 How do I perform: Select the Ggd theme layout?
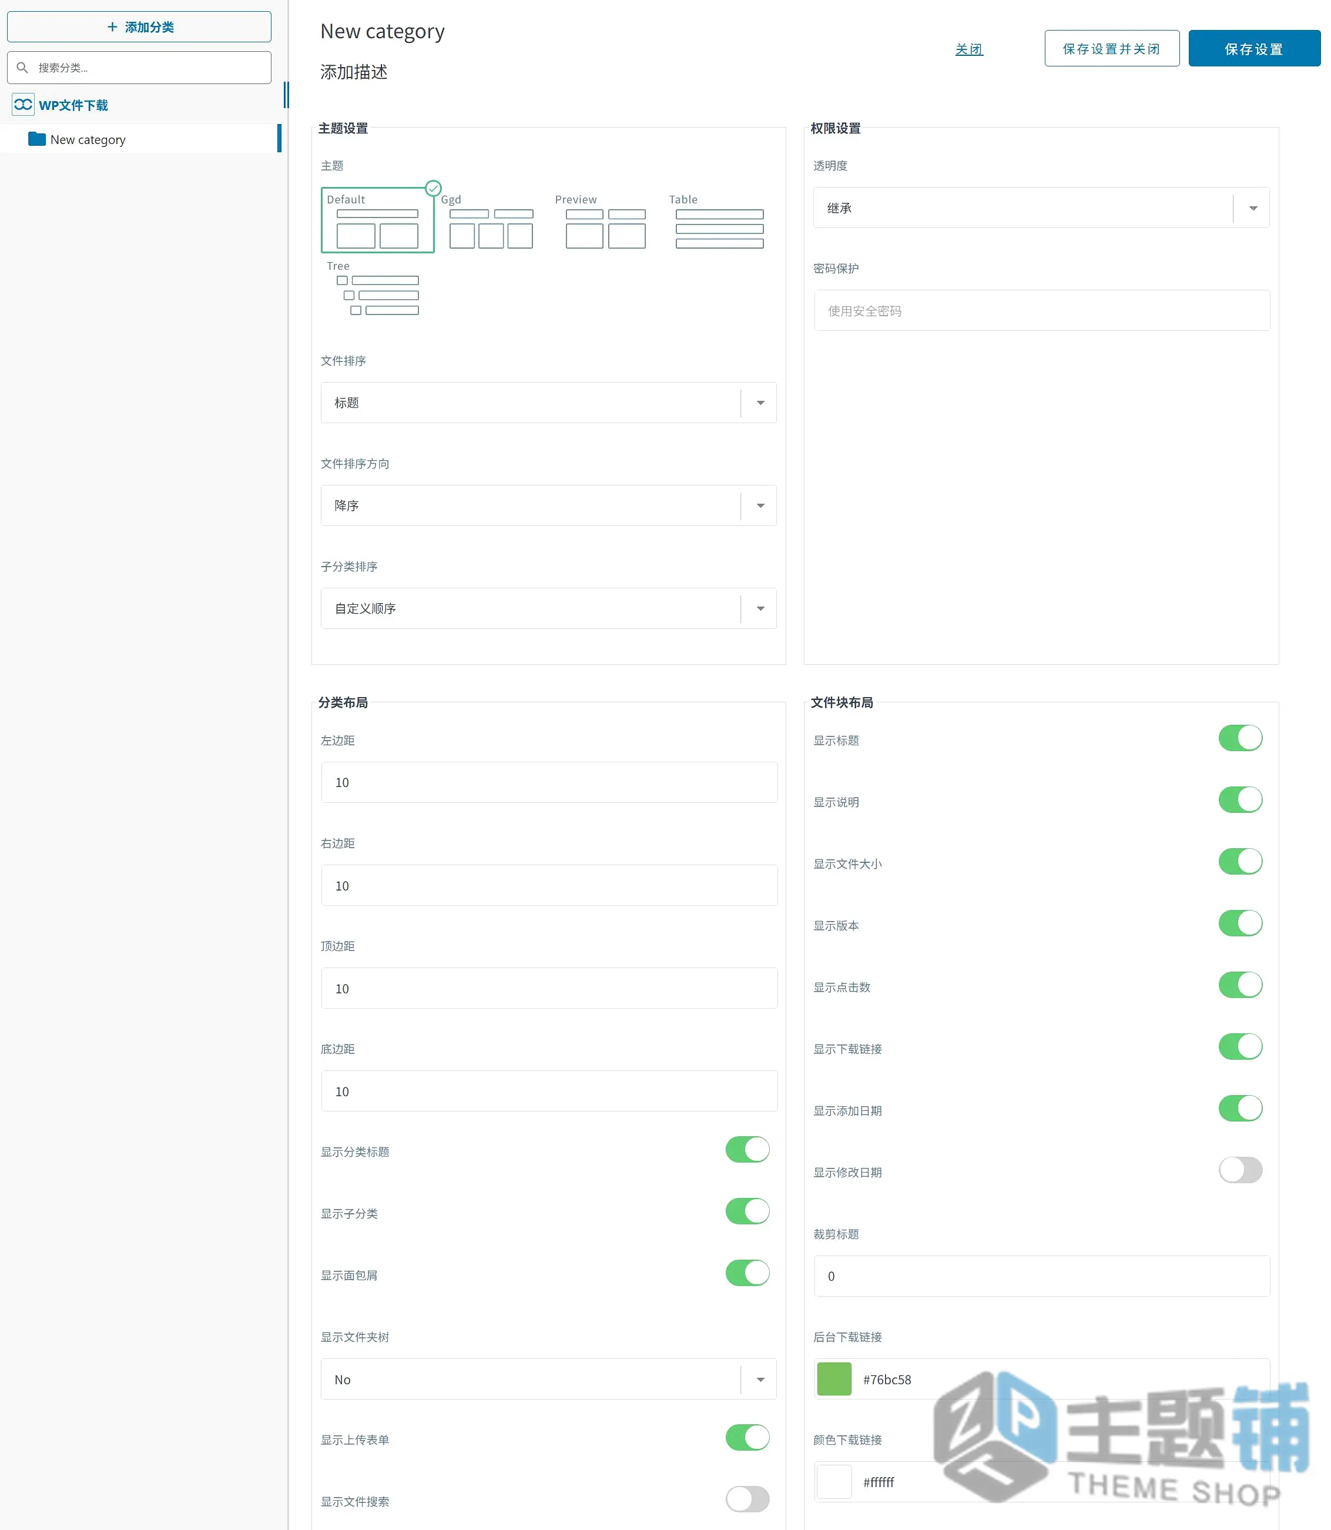pos(491,220)
